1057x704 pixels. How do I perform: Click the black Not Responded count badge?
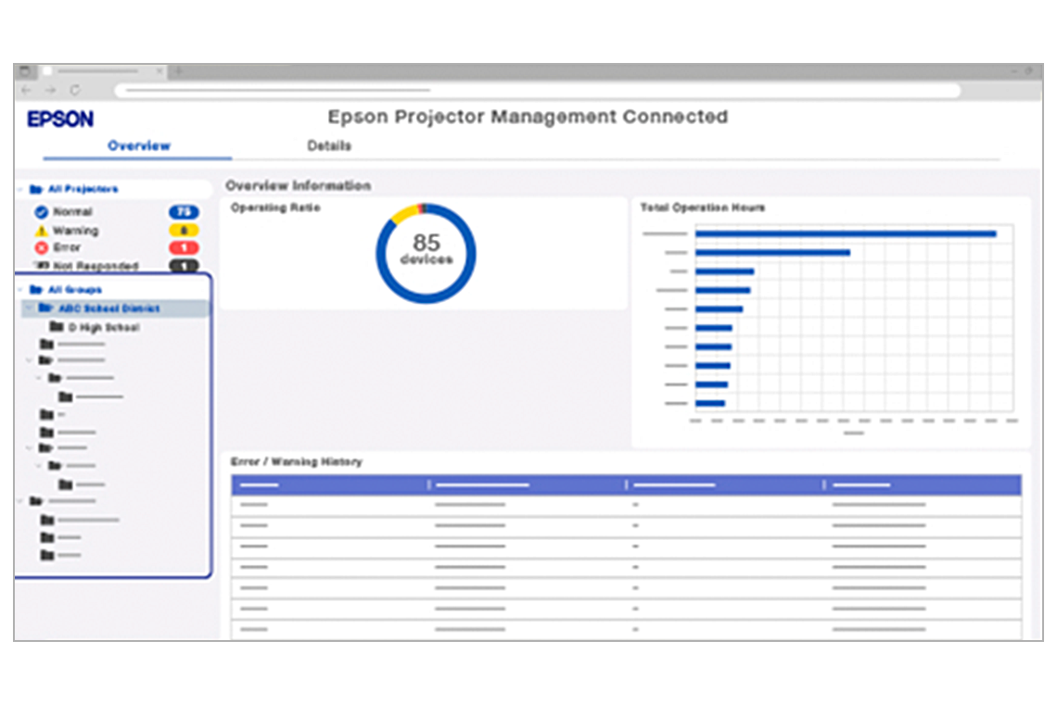pos(184,266)
